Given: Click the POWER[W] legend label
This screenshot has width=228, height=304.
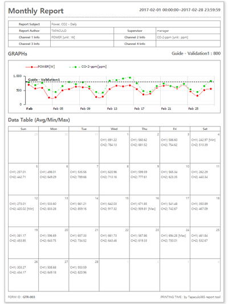Looking at the screenshot, I should (x=46, y=67).
